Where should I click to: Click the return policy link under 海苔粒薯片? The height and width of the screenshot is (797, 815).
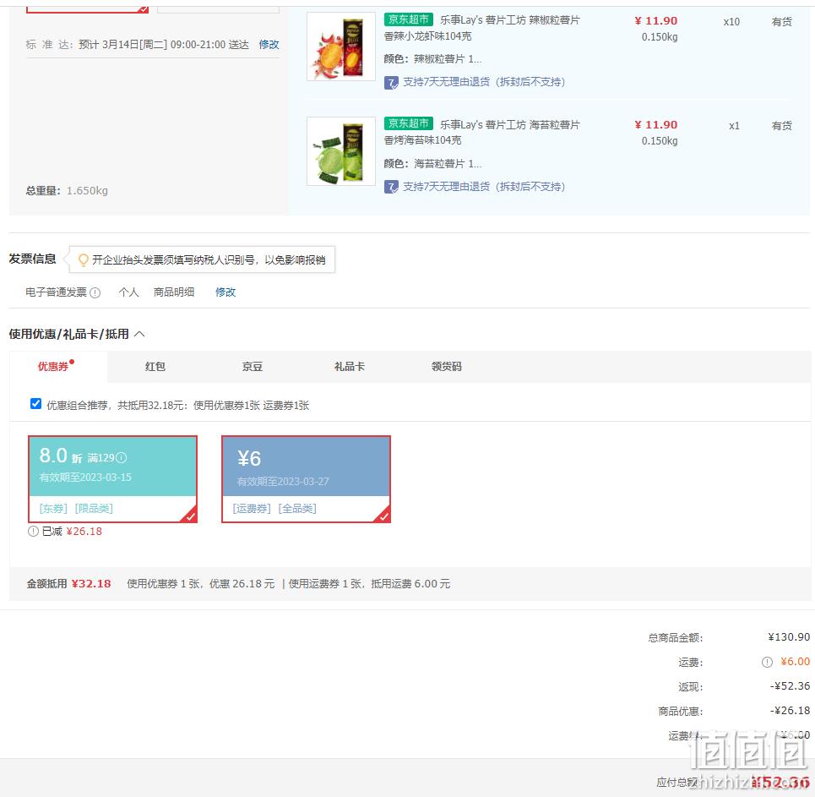(484, 187)
